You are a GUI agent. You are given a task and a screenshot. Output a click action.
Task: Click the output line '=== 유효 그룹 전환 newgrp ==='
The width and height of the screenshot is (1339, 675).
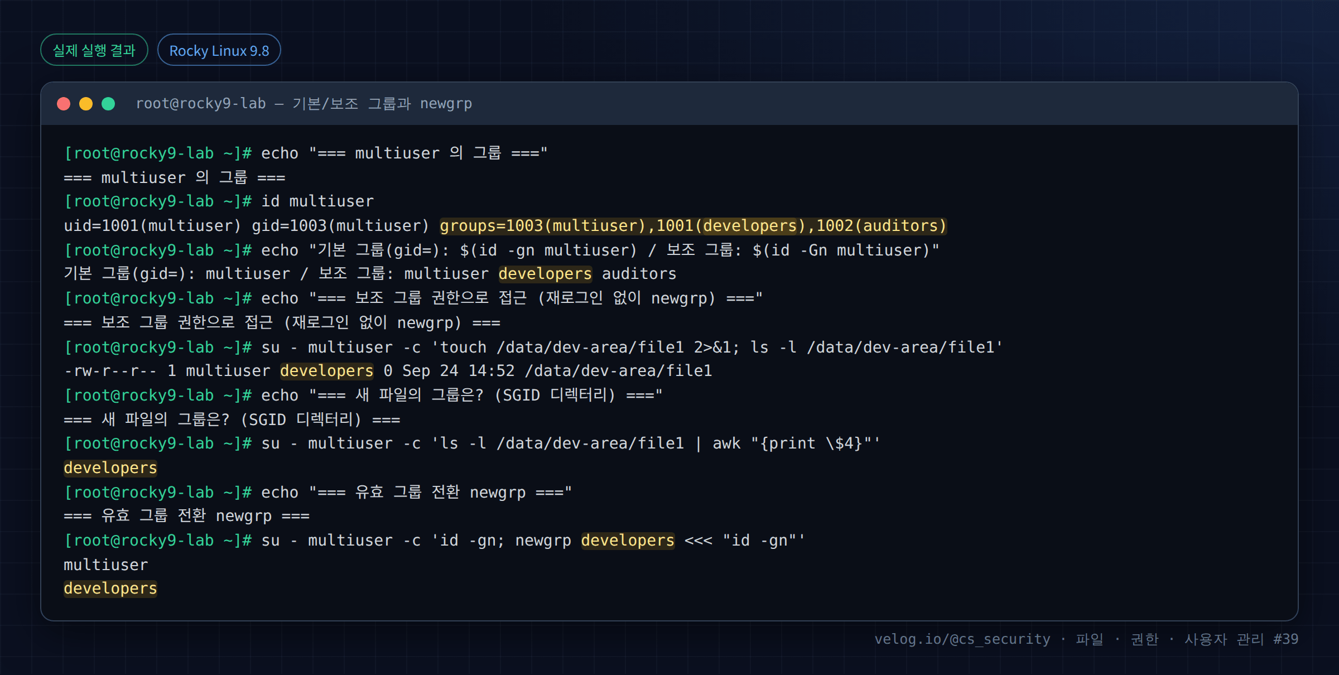pyautogui.click(x=186, y=516)
